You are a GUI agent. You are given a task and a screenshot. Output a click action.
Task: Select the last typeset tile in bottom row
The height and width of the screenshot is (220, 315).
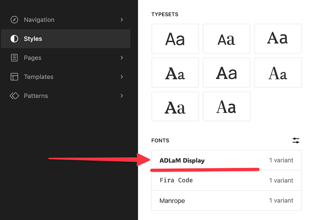tap(226, 106)
